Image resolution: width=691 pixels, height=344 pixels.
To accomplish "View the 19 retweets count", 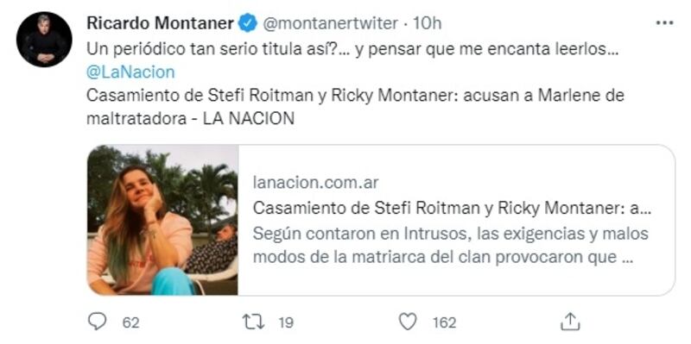I will pos(286,323).
